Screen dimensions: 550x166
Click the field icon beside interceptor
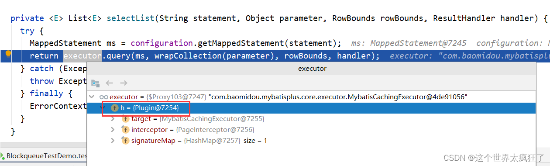(126, 130)
